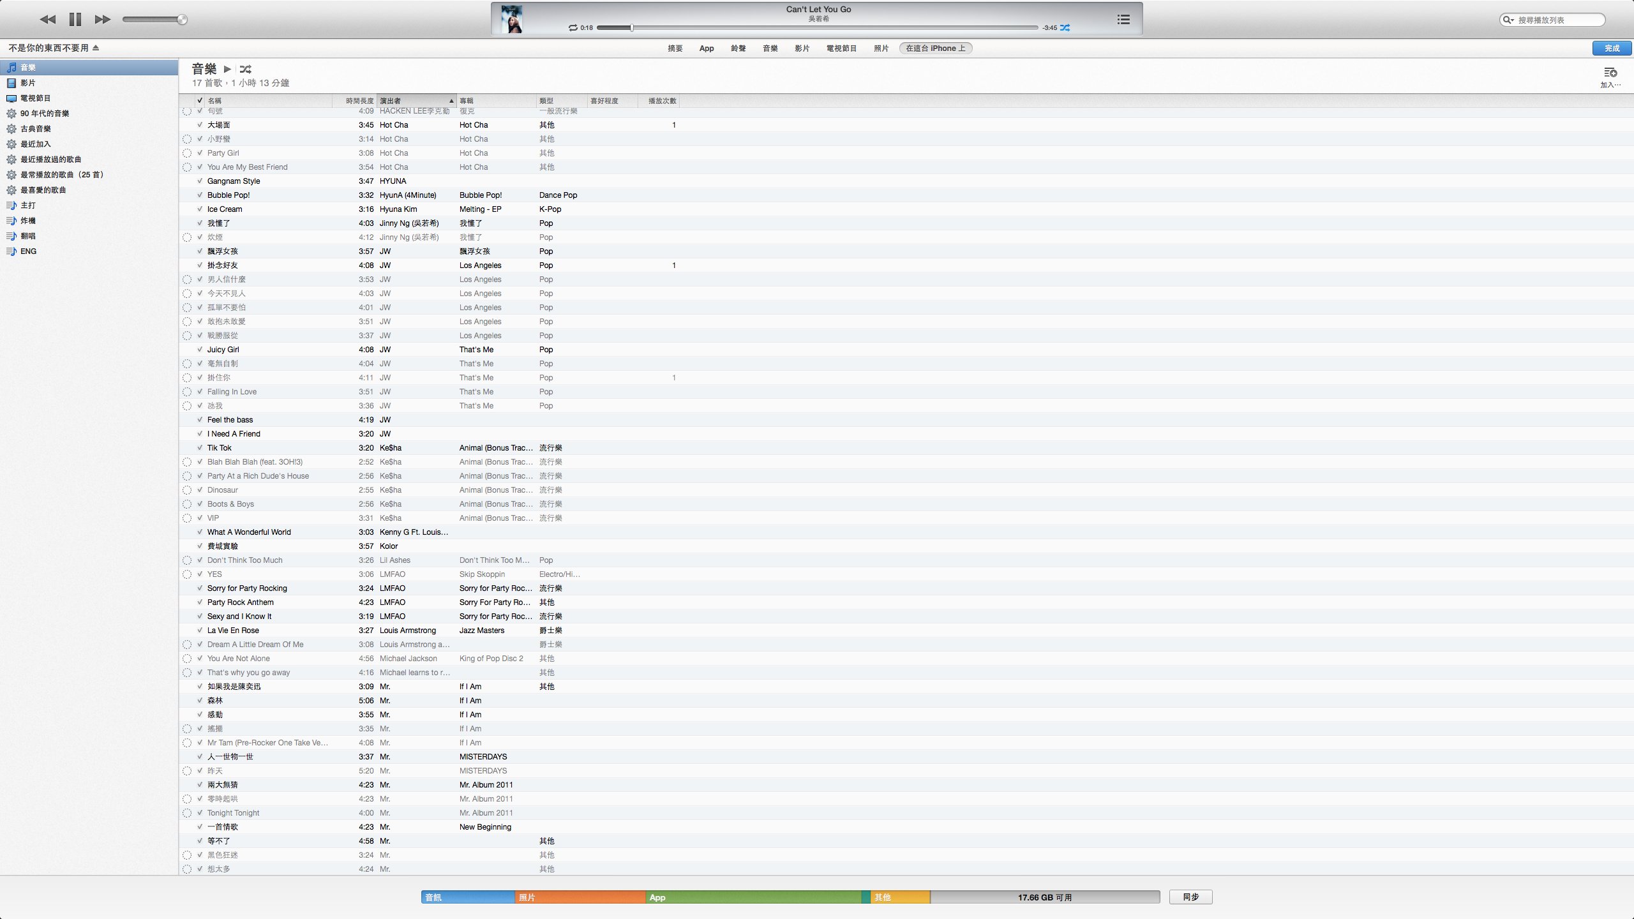Uncheck the Juicy Girl checkbox

click(200, 350)
